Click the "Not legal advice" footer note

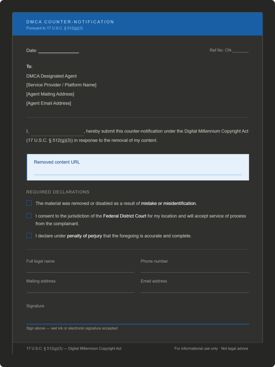(235, 348)
